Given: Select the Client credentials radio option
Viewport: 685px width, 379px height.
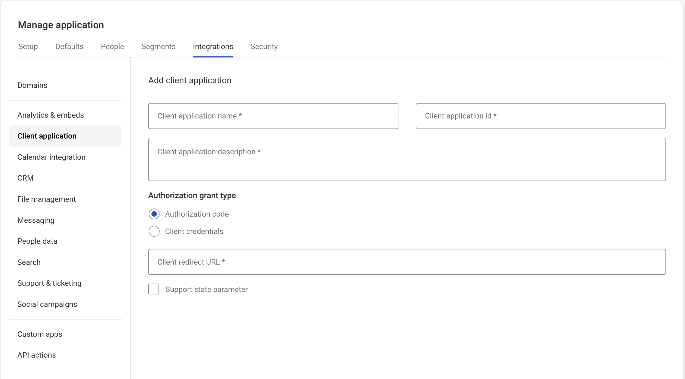Looking at the screenshot, I should (x=154, y=231).
